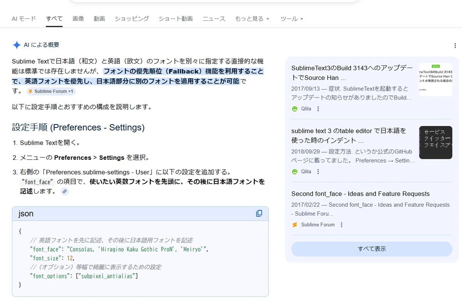Image resolution: width=462 pixels, height=307 pixels.
Task: Open the ショッピング tab
Action: (x=132, y=18)
